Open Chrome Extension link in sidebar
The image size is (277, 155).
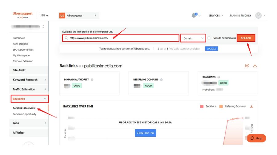[23, 61]
